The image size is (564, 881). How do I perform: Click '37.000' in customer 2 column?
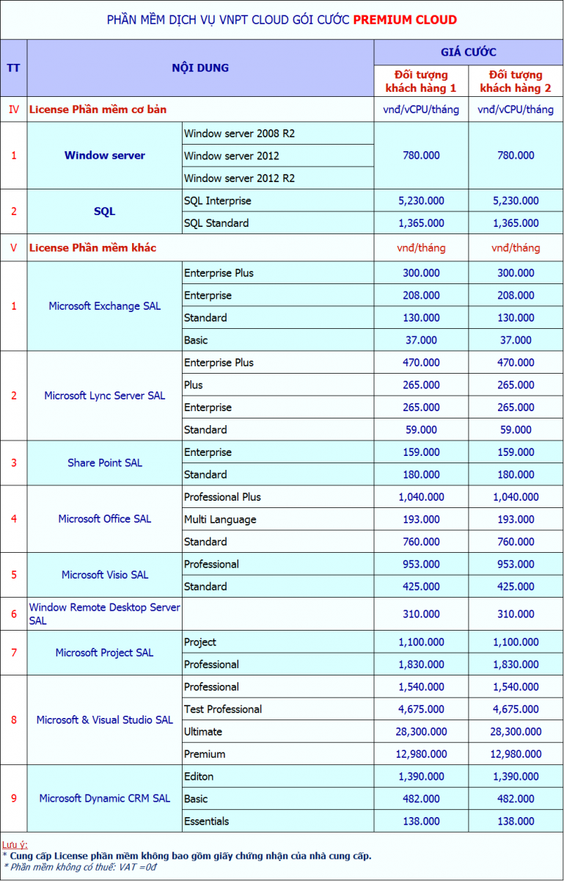(516, 340)
